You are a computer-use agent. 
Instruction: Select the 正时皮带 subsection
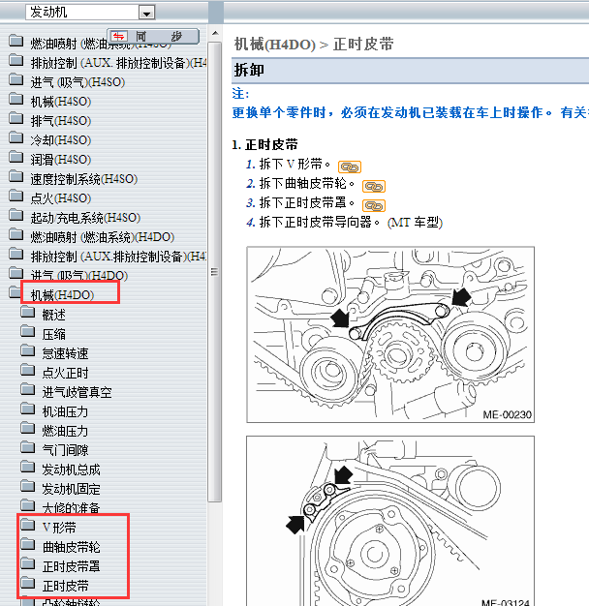coord(65,586)
